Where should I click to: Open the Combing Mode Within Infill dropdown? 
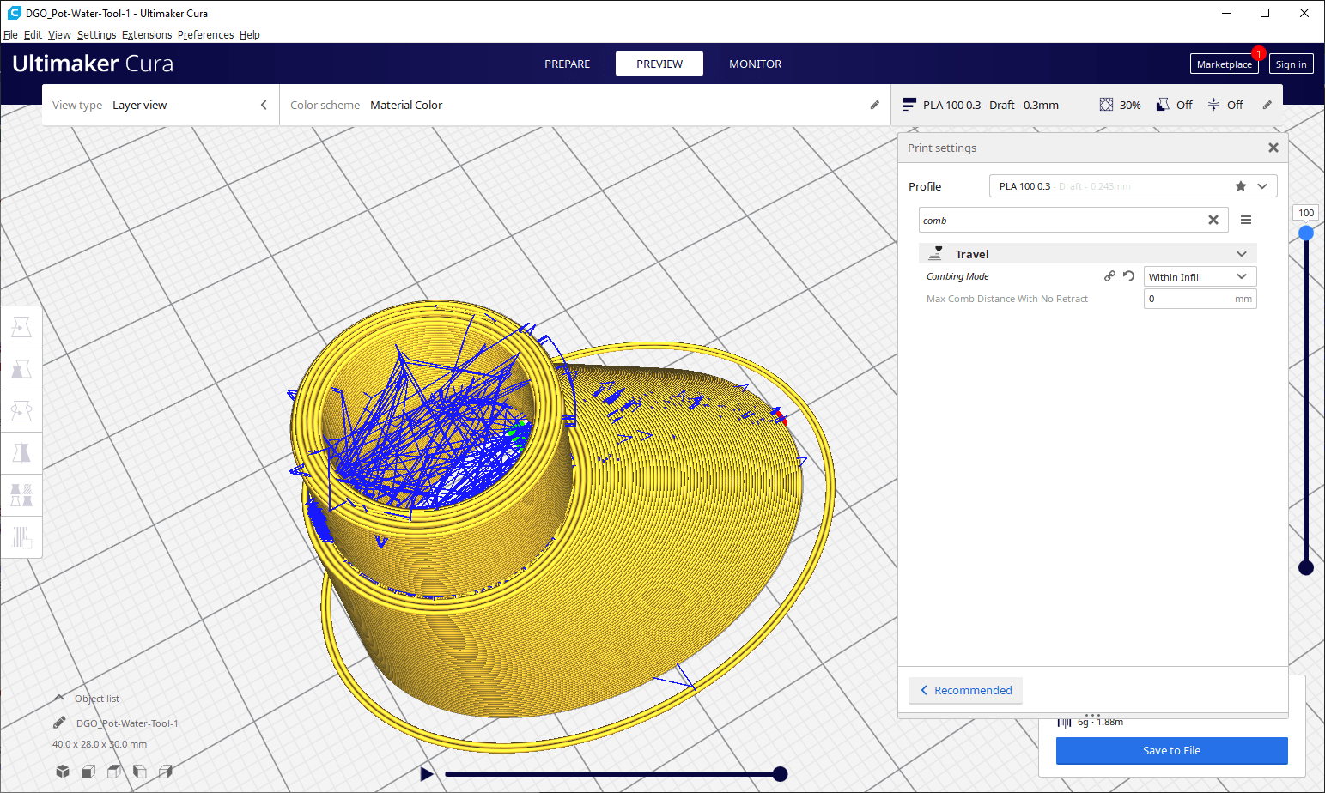pyautogui.click(x=1200, y=276)
